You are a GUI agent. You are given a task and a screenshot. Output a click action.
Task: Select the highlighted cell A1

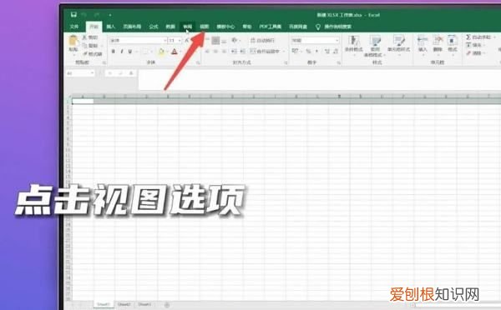click(x=83, y=101)
